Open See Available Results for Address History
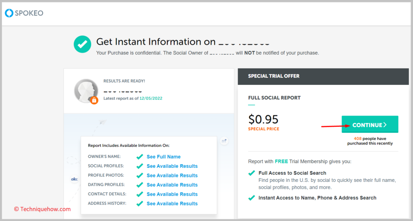This screenshot has width=413, height=221. (x=172, y=204)
